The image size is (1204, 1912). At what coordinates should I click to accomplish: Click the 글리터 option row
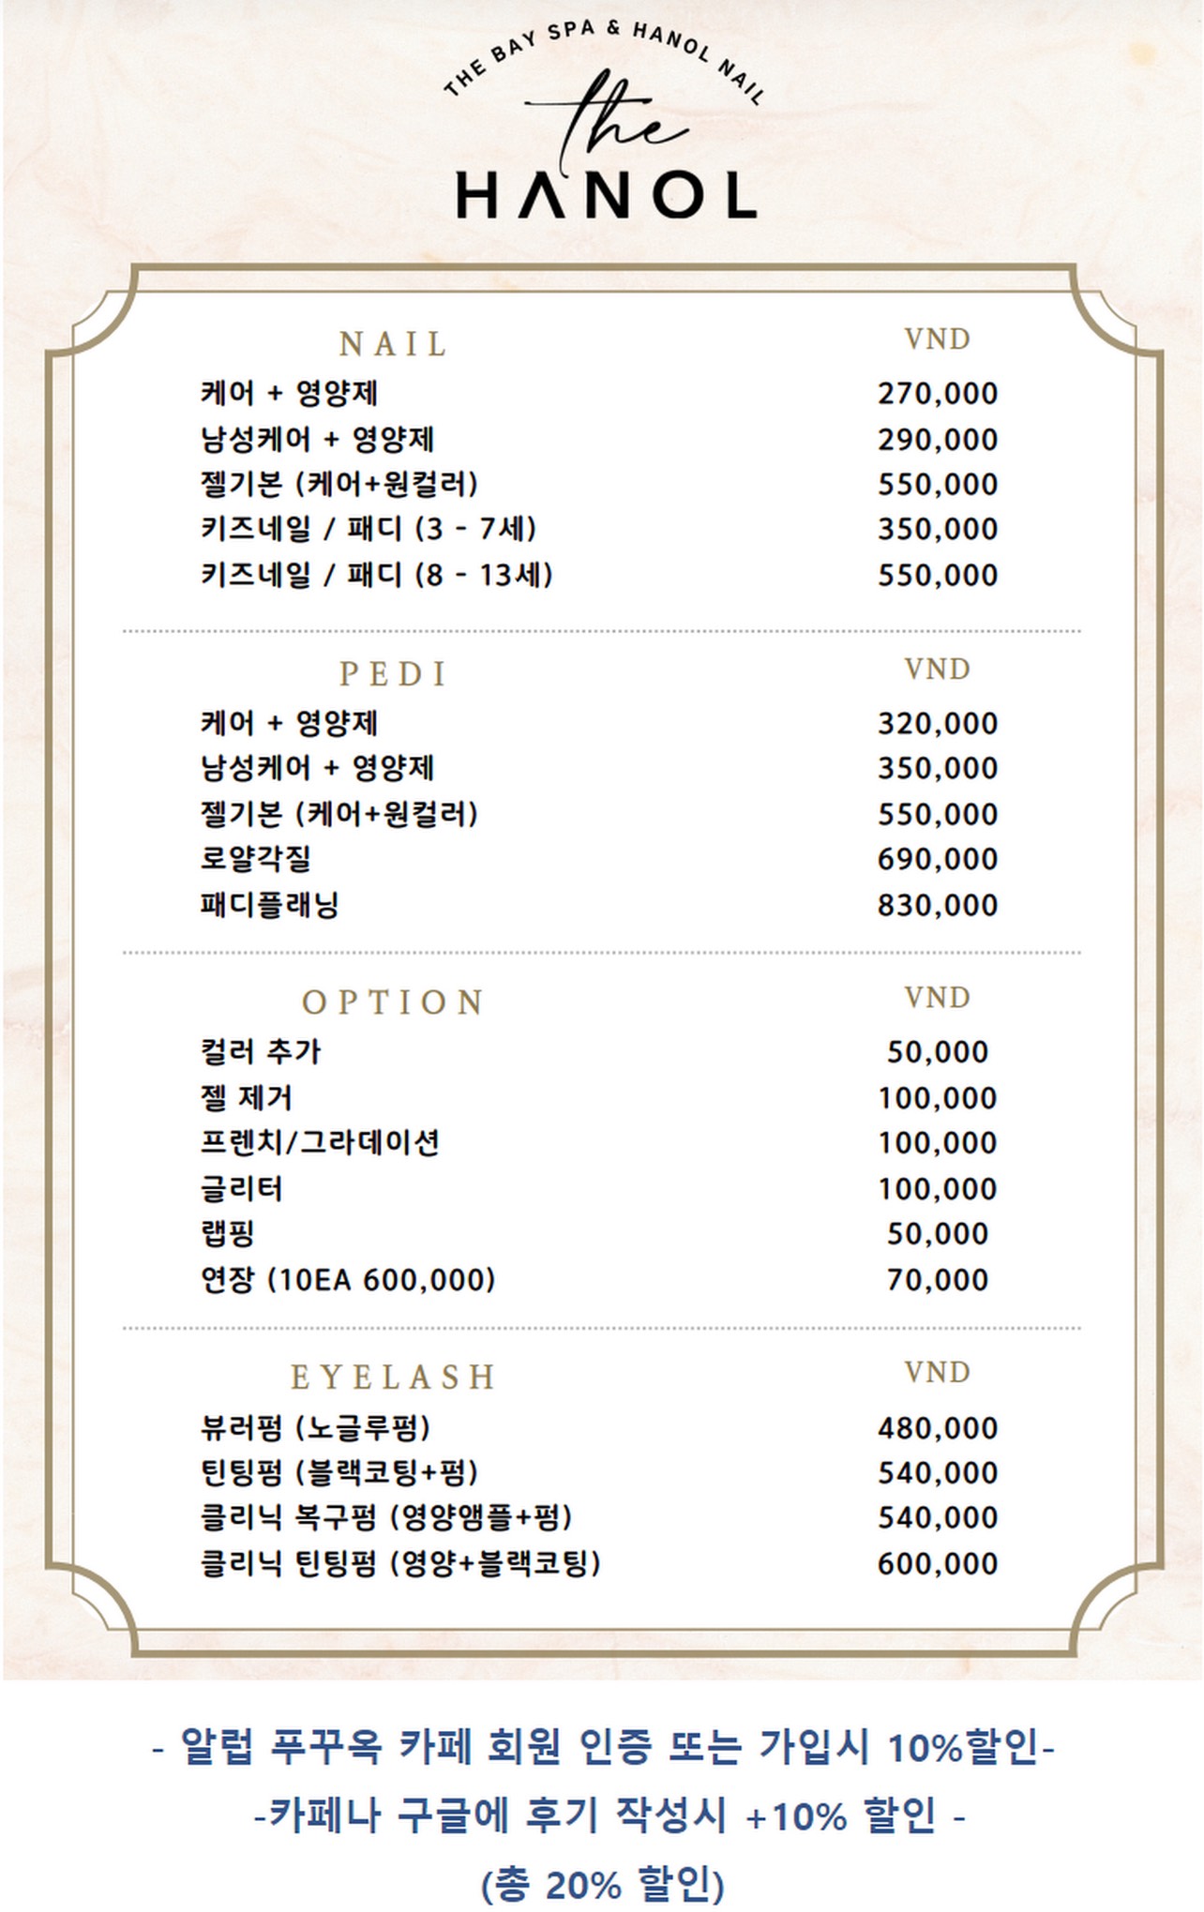599,1189
